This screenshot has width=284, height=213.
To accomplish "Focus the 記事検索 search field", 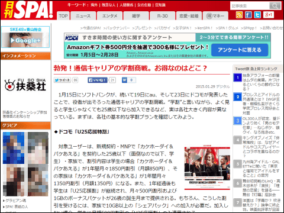I will coord(250,6).
